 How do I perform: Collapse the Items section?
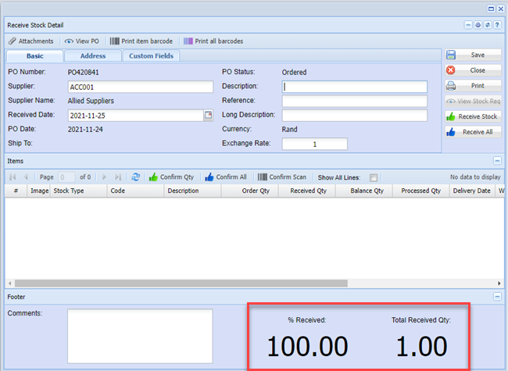coord(498,160)
